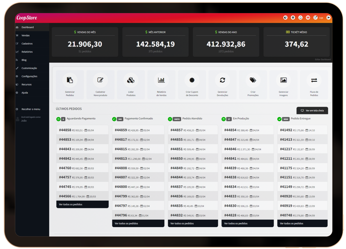Open order #44857
This screenshot has width=346, height=249.
click(193, 130)
